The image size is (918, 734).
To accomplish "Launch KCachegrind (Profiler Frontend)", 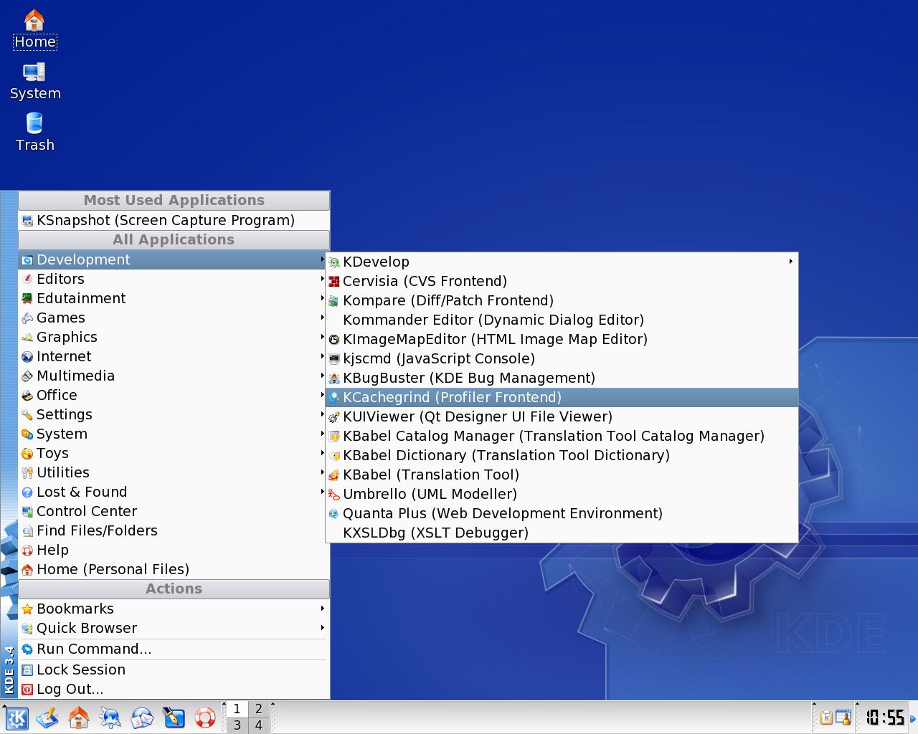I will pyautogui.click(x=562, y=397).
